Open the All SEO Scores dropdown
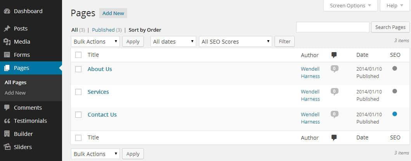 pos(235,41)
